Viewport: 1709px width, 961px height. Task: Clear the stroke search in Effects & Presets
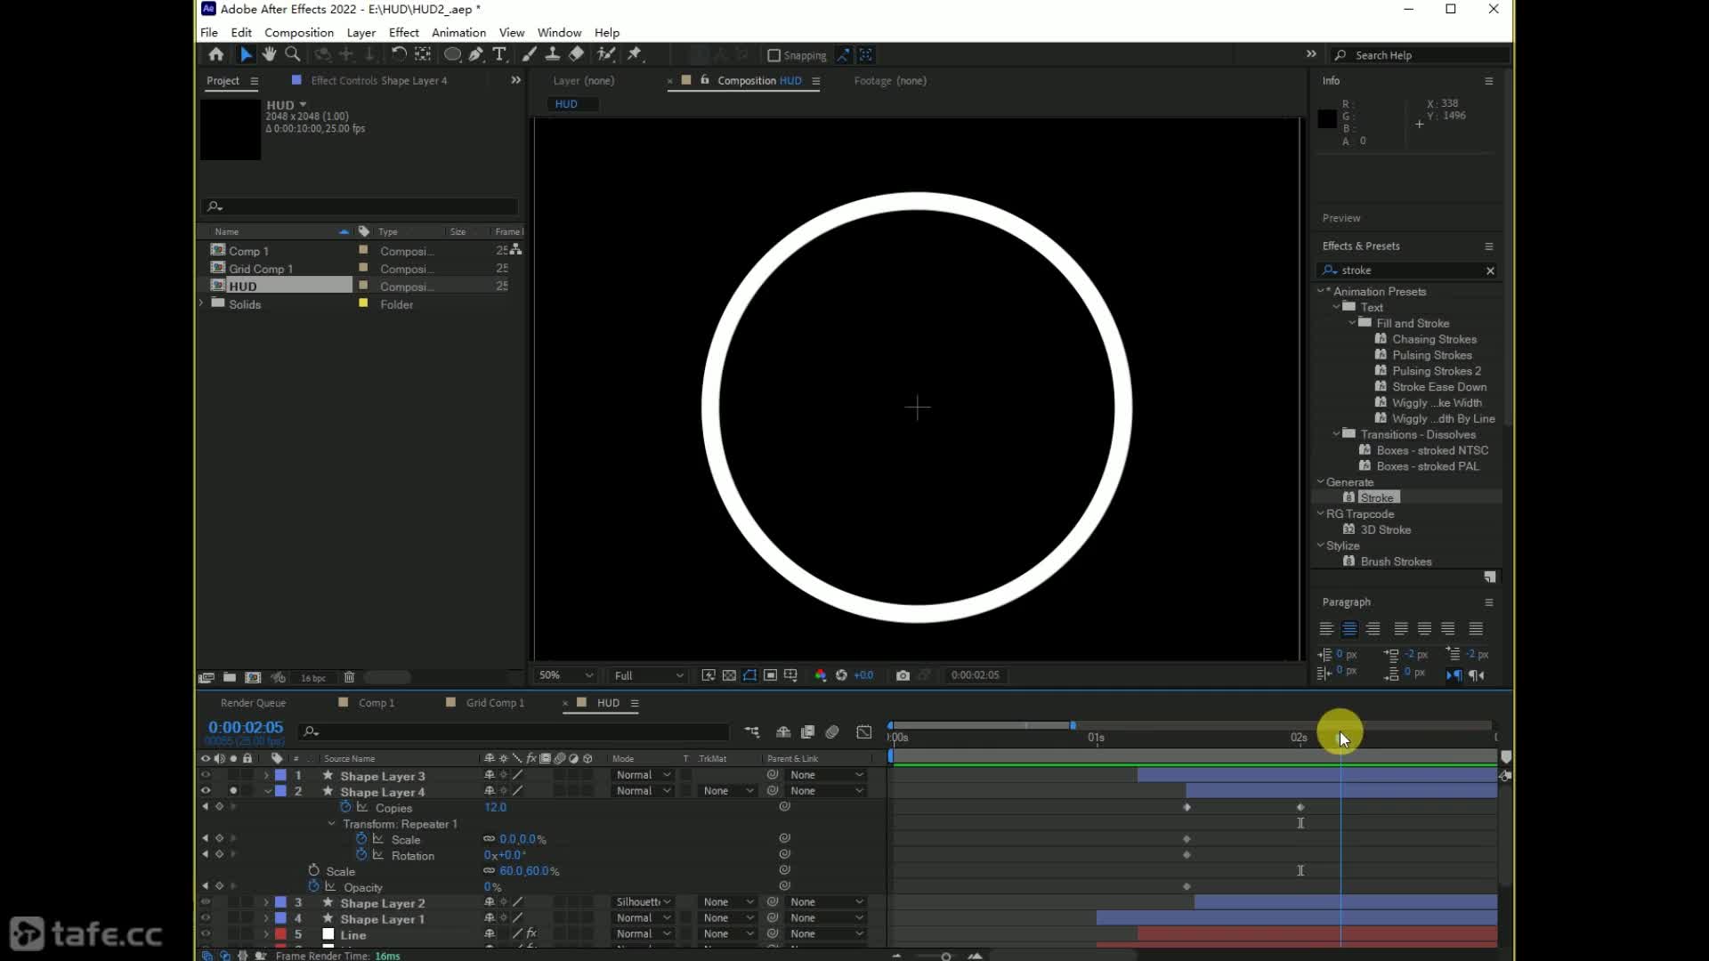(x=1490, y=271)
